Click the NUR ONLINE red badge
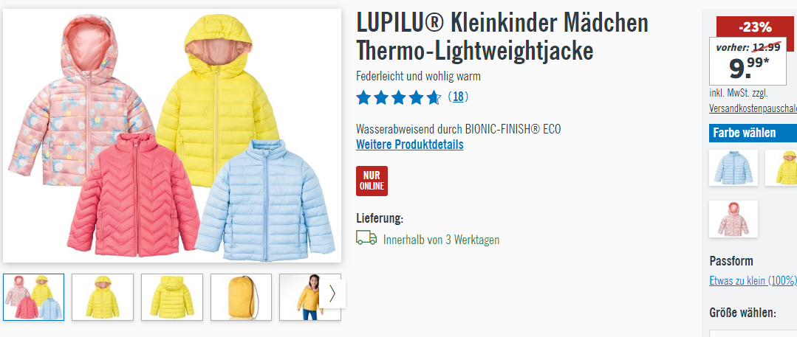 pos(372,181)
